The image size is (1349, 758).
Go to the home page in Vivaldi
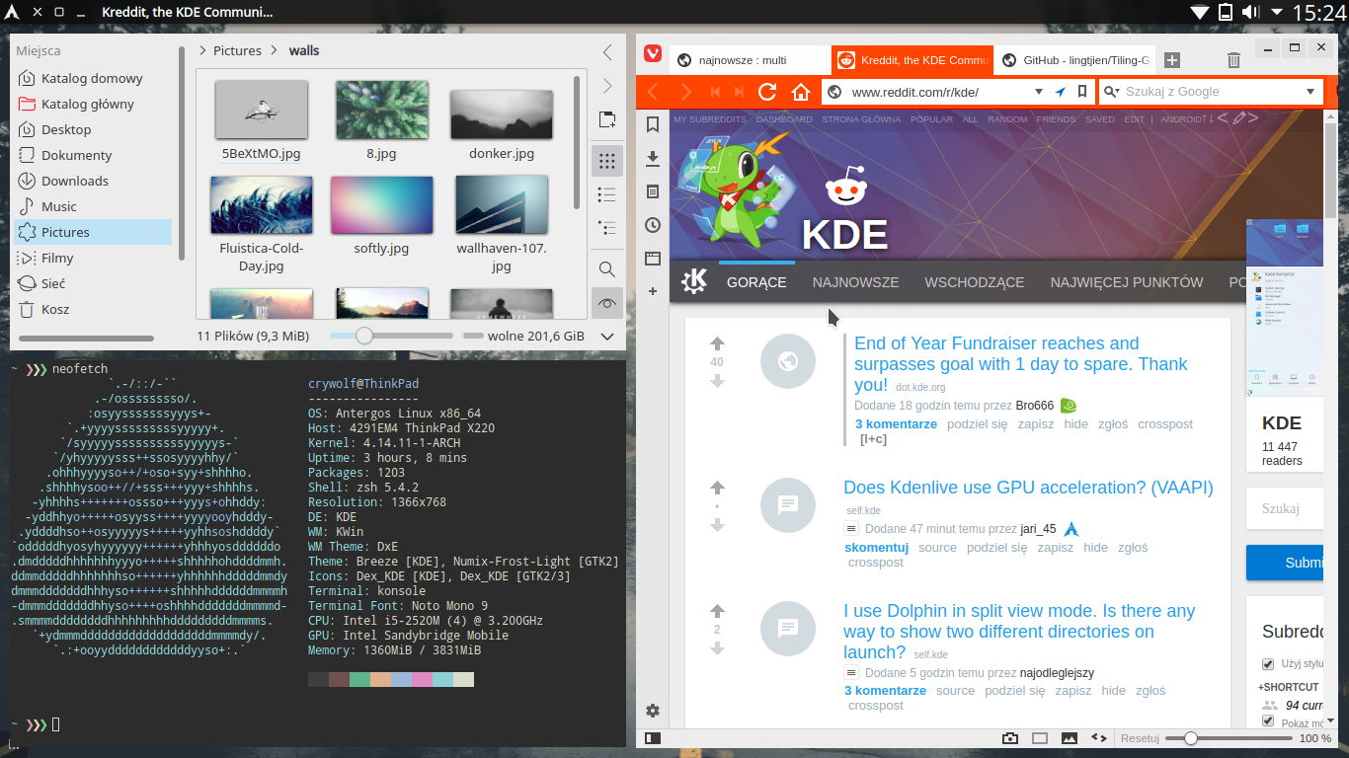(800, 92)
